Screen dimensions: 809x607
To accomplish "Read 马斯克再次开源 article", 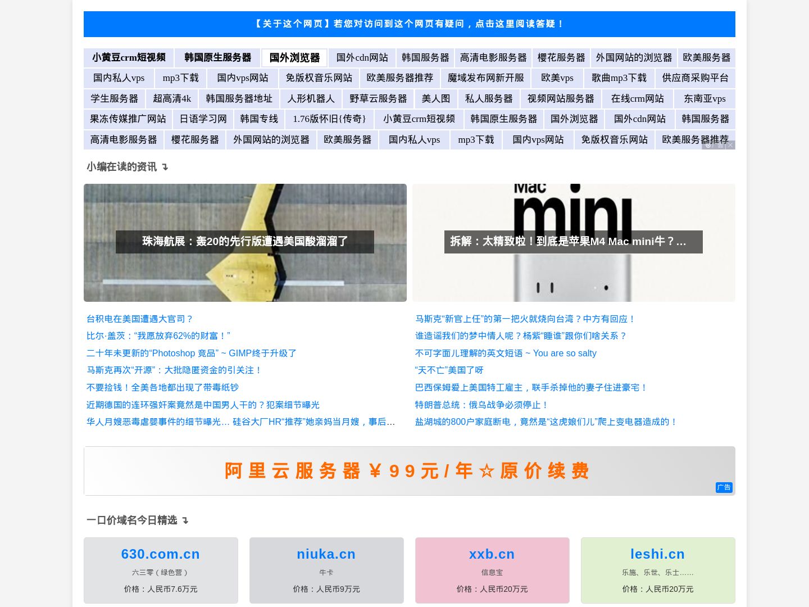I will [174, 370].
